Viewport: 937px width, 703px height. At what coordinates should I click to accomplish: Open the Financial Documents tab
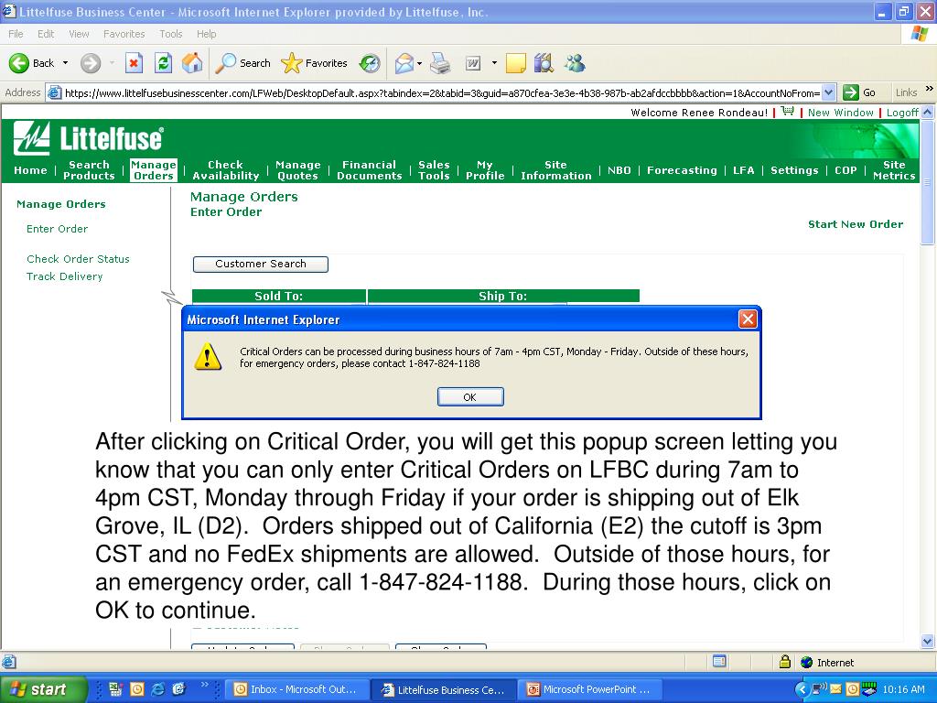(x=370, y=170)
